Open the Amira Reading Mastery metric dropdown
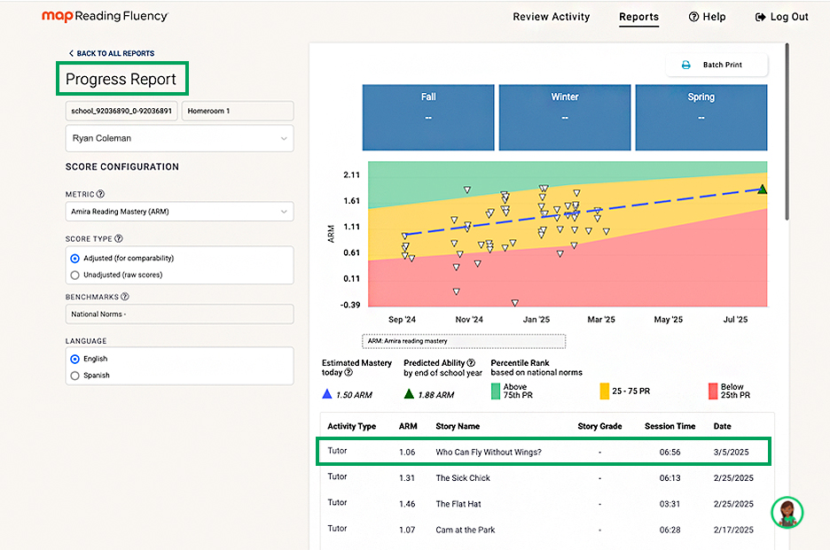830x550 pixels. [x=179, y=212]
